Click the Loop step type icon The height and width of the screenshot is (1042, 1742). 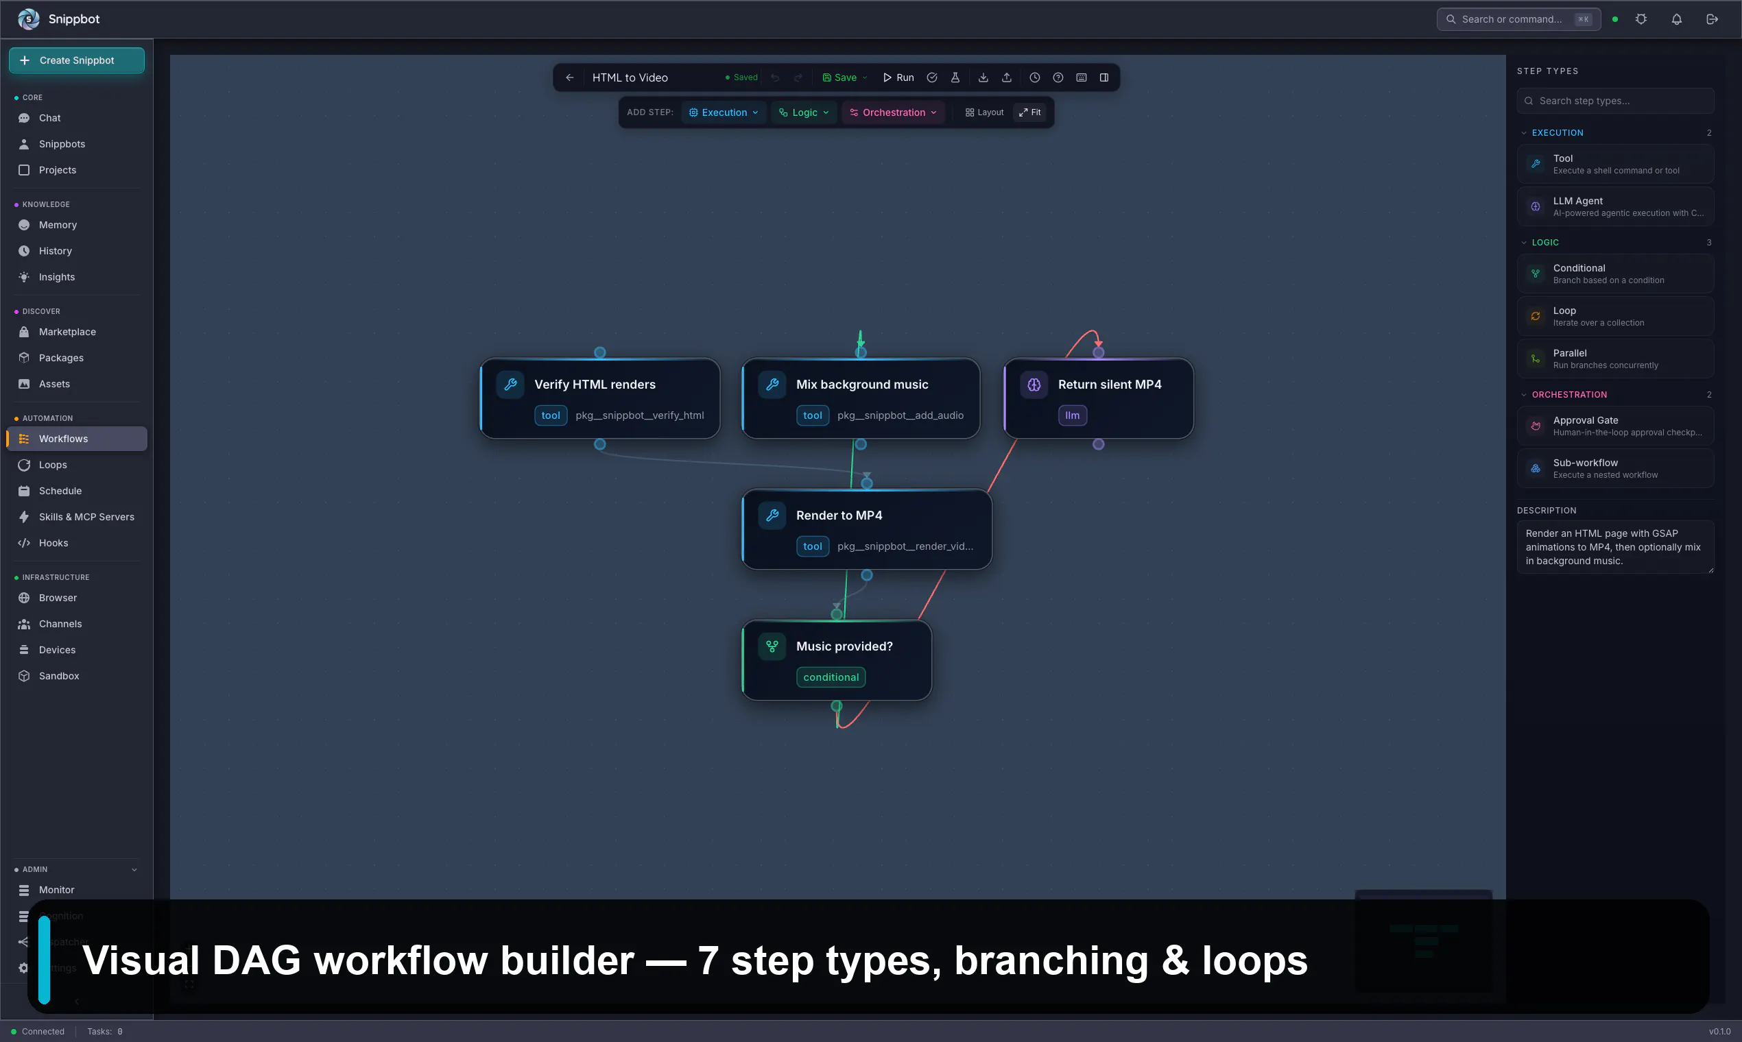(1536, 316)
